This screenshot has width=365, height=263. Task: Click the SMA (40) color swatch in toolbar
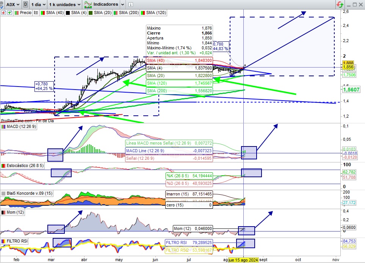(43, 13)
